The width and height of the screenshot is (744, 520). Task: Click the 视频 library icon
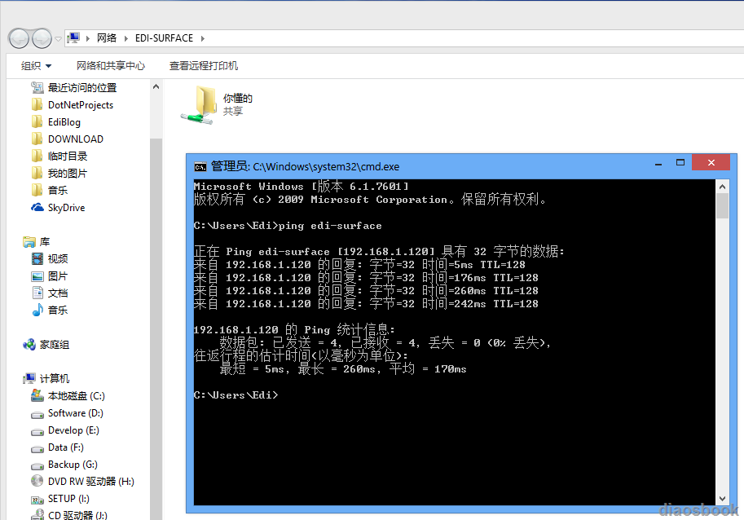click(x=37, y=258)
